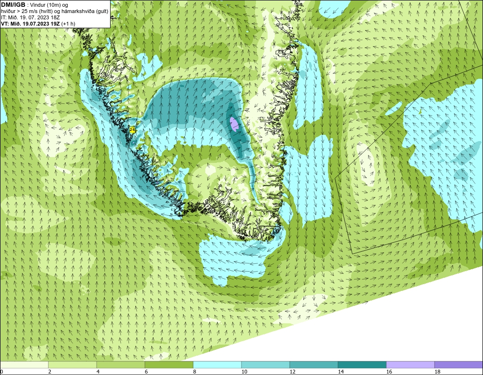Image resolution: width=483 pixels, height=375 pixels.
Task: Click the purple wind maximum patch
Action: point(234,124)
